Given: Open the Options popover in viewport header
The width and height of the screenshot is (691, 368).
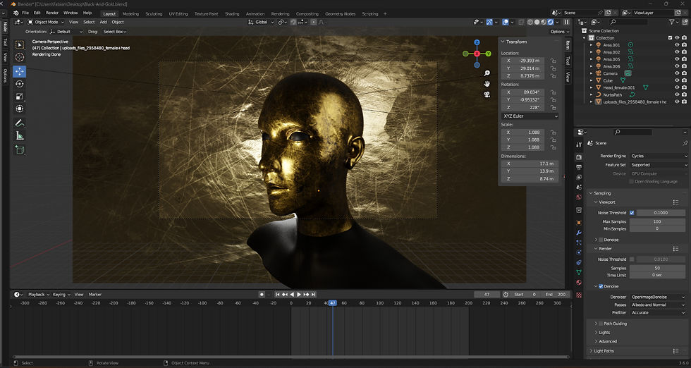Looking at the screenshot, I should (560, 32).
